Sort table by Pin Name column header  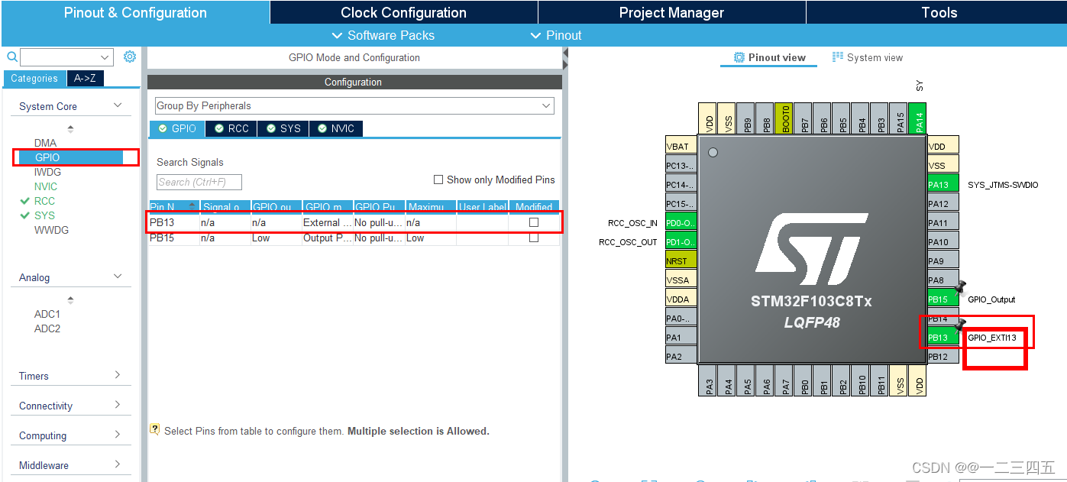pos(173,206)
